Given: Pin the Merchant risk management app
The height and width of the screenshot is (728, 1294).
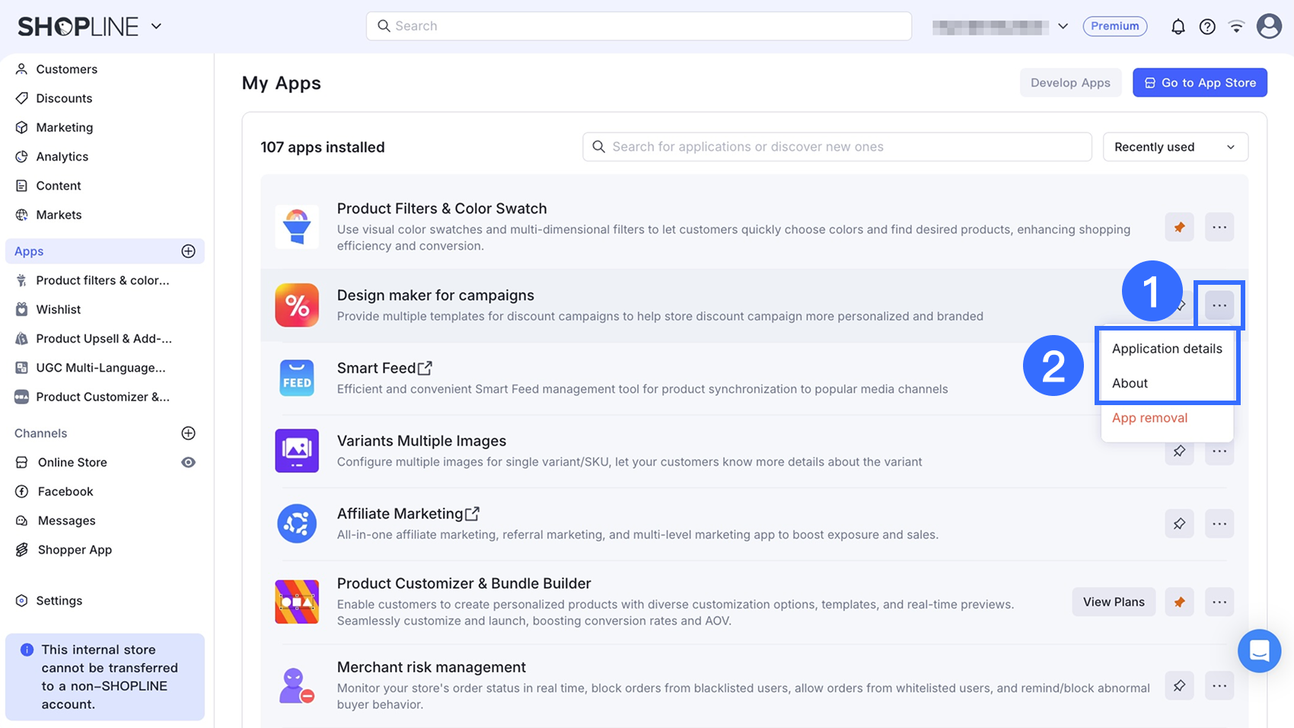Looking at the screenshot, I should 1179,685.
